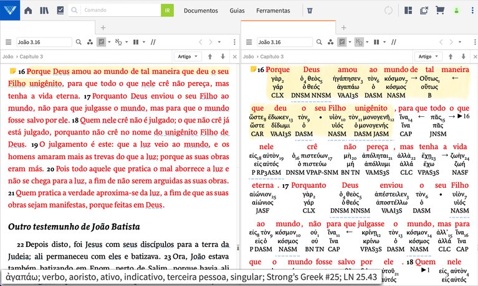Click the search magnifier in the Comando box
The image size is (478, 286).
[x=74, y=10]
